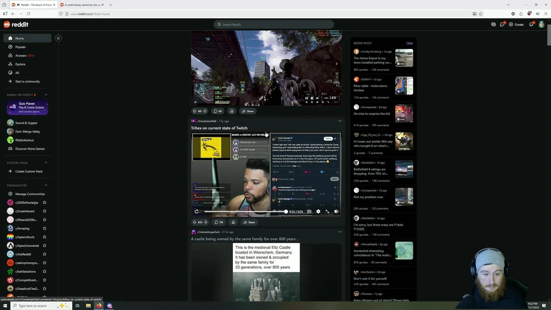Replay the Trihex video
The width and height of the screenshot is (551, 310).
pos(197,211)
